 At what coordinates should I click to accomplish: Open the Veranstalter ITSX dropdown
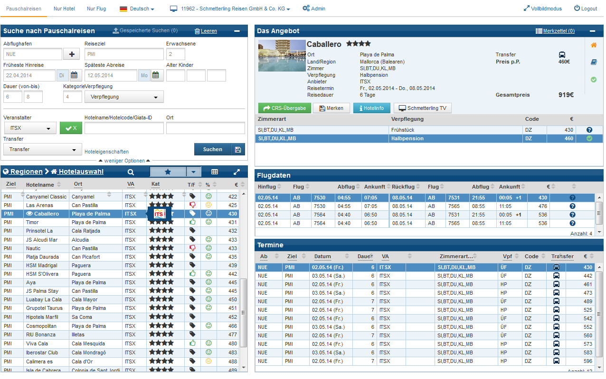pos(30,128)
